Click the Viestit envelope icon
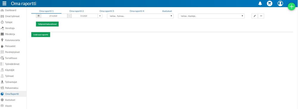This screenshot has width=298, height=109. coord(2,106)
